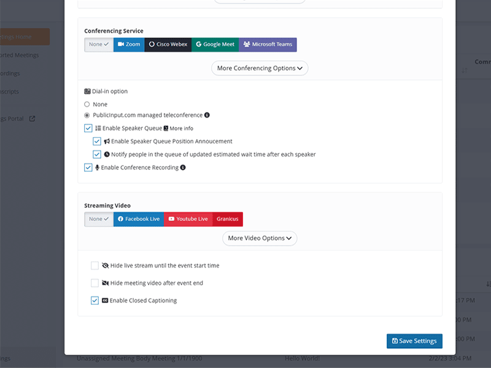Uncheck Enable Speaker Queue Position Announcement
491x368 pixels.
(x=97, y=141)
